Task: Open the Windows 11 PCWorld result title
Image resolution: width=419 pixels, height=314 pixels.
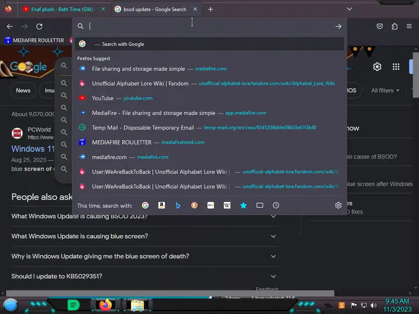Action: 33,149
